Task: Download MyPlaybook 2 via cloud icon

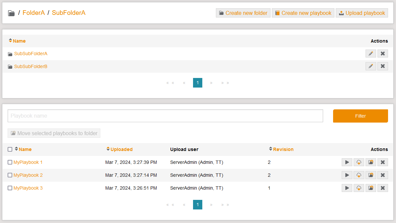Action: pos(359,175)
